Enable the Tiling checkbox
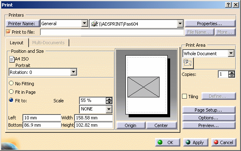Viewport: 241px width, 151px height. pos(184,96)
